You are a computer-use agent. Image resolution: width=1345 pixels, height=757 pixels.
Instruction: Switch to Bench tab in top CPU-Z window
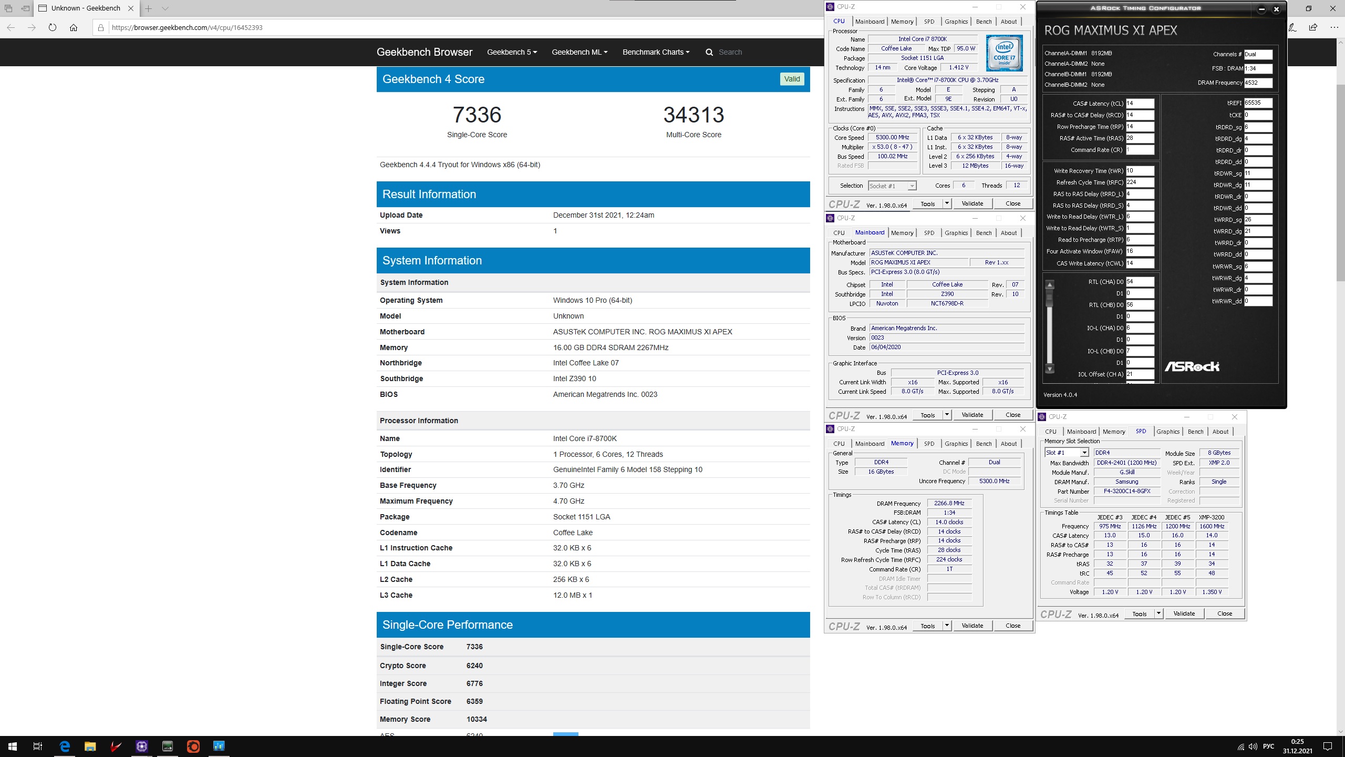click(x=984, y=22)
